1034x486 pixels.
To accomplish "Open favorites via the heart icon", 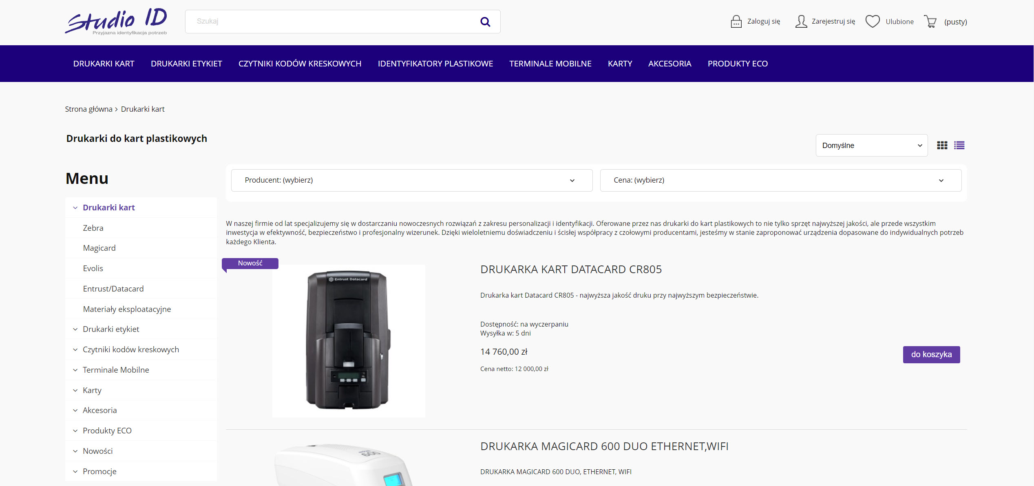I will click(872, 21).
